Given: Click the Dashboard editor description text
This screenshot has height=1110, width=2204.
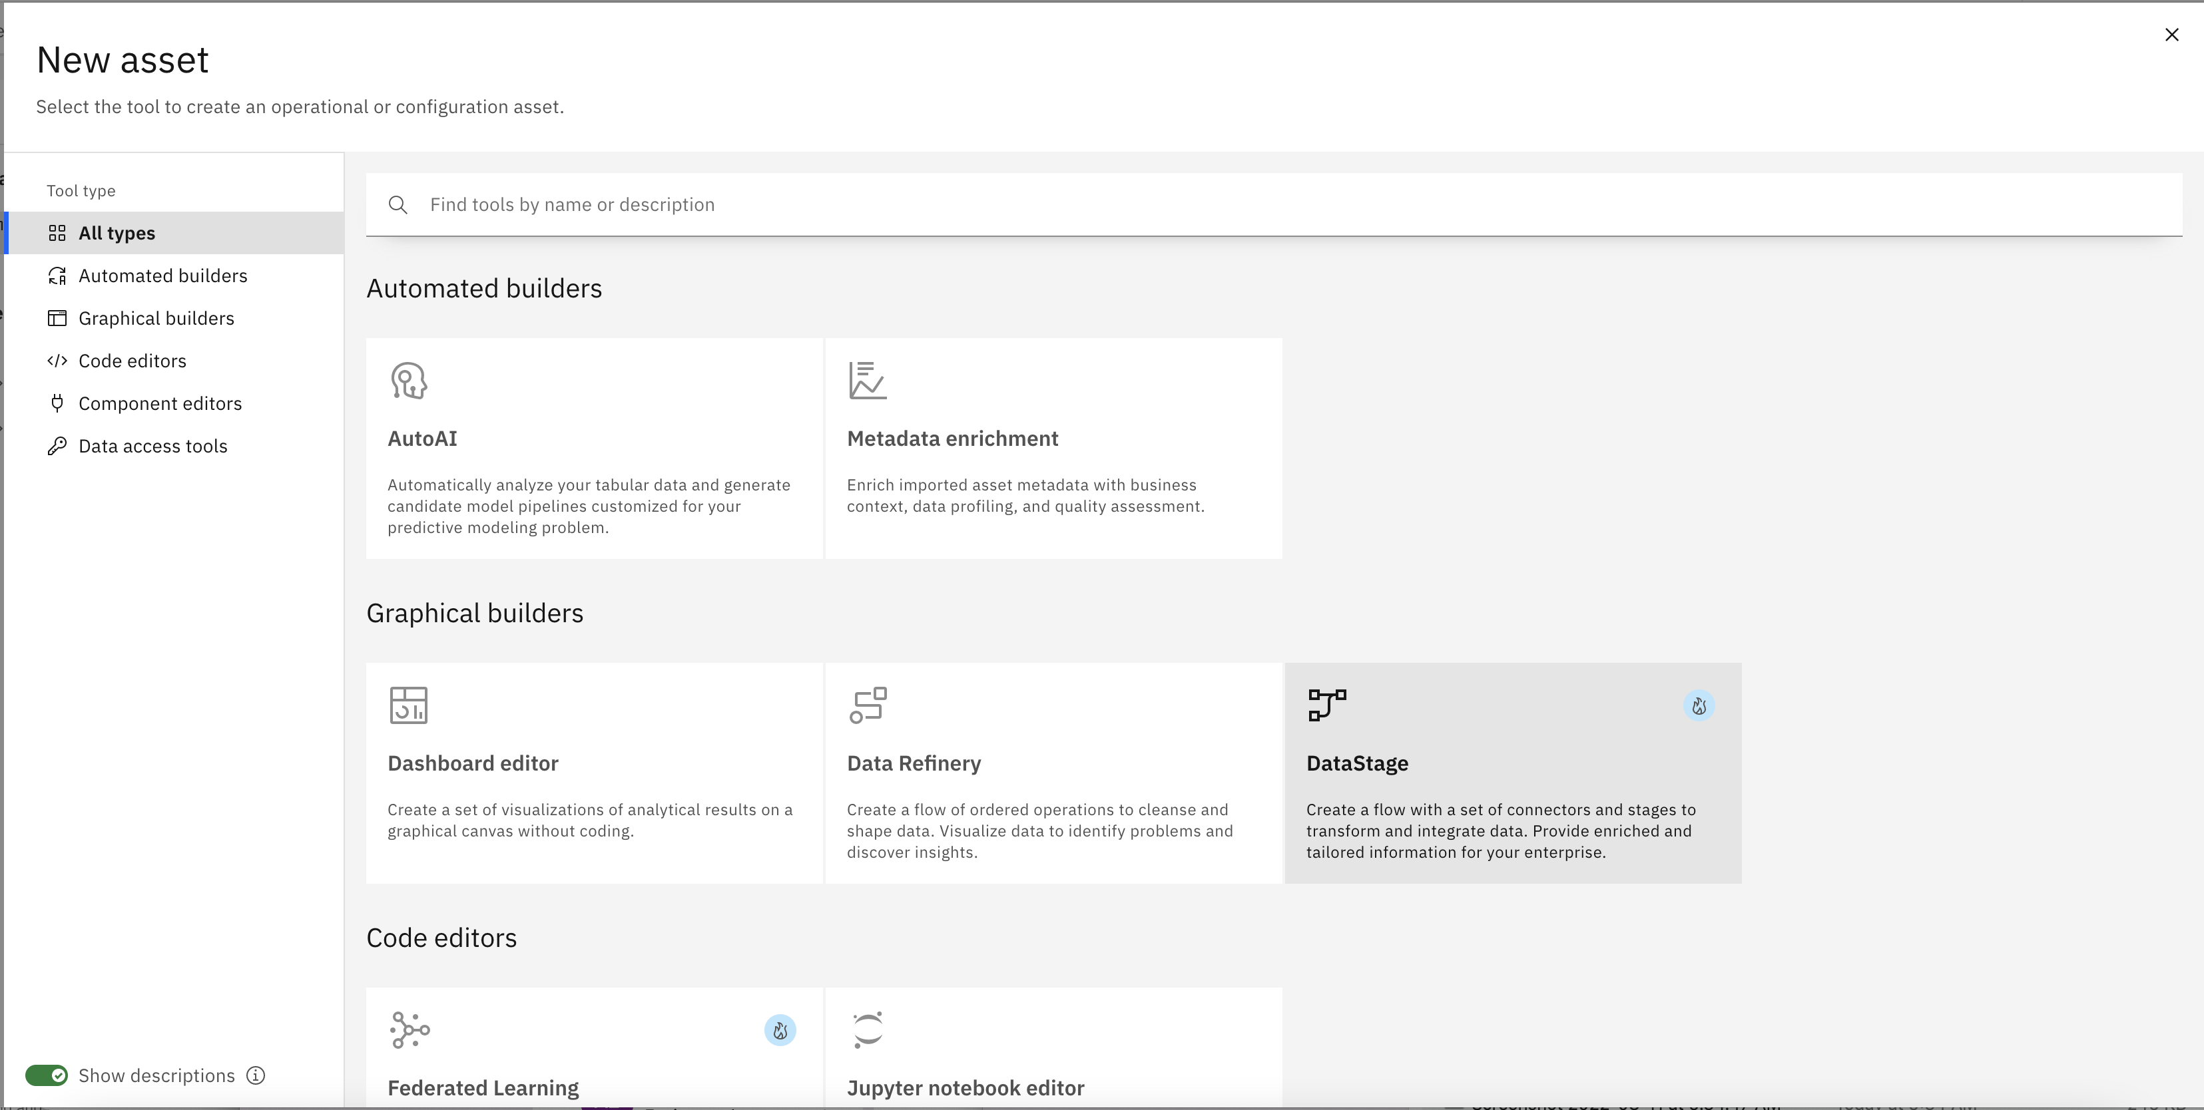Looking at the screenshot, I should coord(591,820).
